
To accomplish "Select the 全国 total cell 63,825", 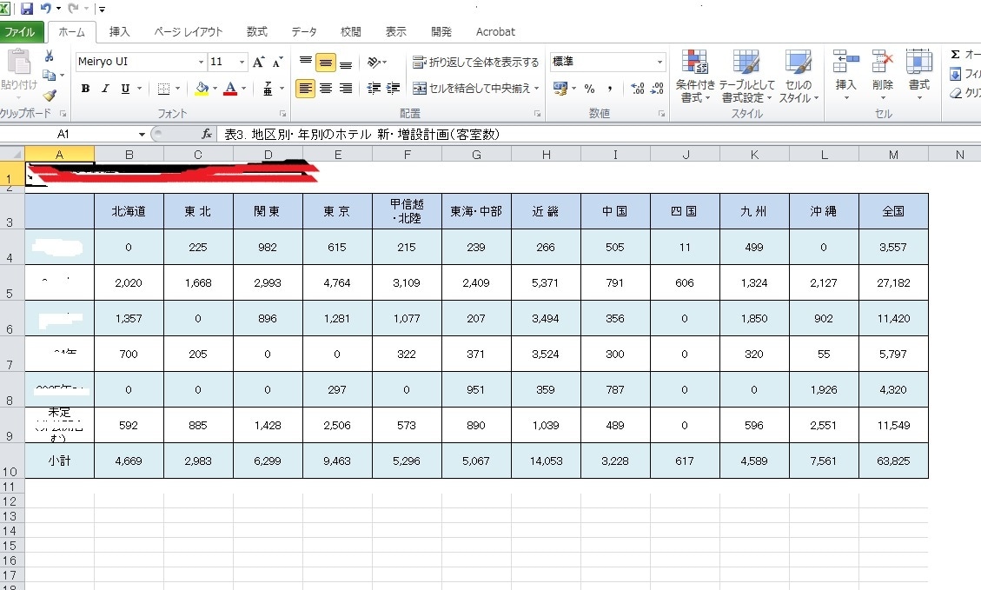I will [893, 461].
